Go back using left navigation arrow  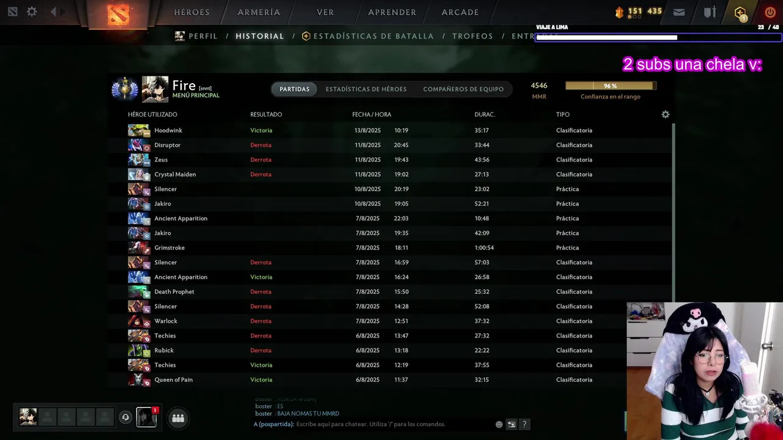[53, 12]
